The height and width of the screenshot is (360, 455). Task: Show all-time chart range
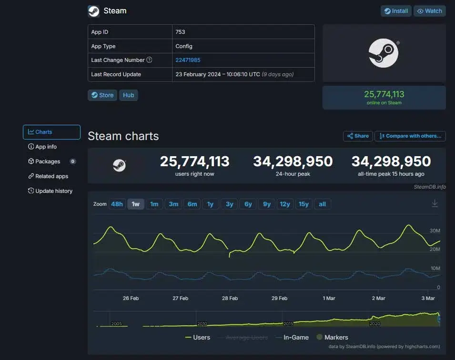[x=322, y=204]
